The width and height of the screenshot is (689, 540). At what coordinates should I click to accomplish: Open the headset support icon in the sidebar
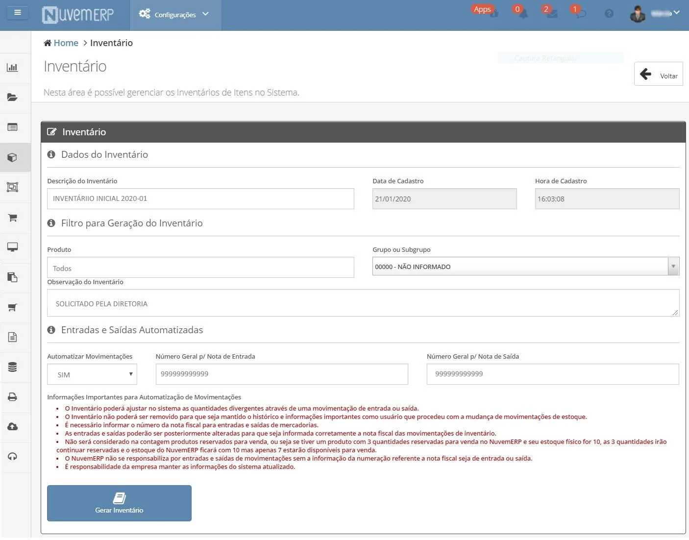coord(13,456)
